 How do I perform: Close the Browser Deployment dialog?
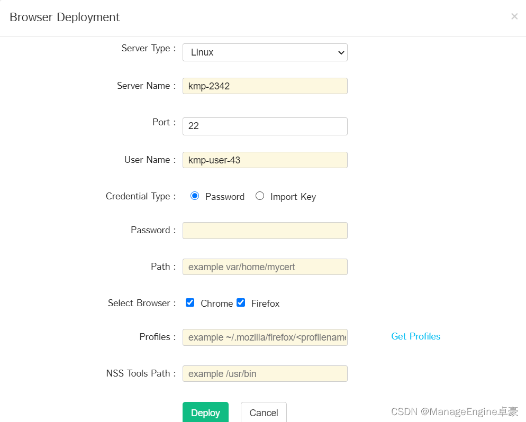514,16
